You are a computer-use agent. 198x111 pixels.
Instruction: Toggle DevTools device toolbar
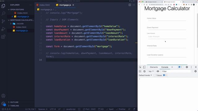[144, 67]
